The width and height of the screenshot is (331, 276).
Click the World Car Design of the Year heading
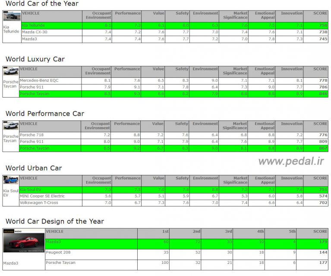coord(55,221)
